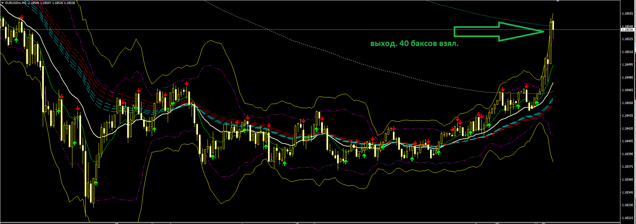Click the 1.18405 price axis label

pos(627,141)
